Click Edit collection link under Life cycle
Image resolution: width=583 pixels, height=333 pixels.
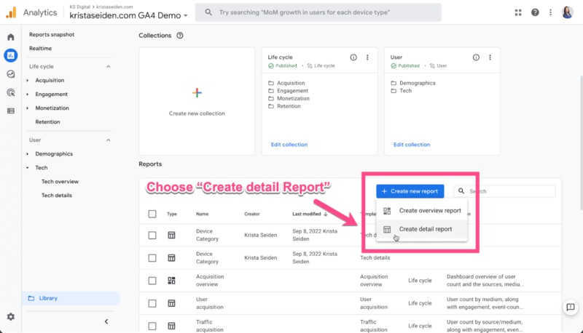tap(289, 145)
